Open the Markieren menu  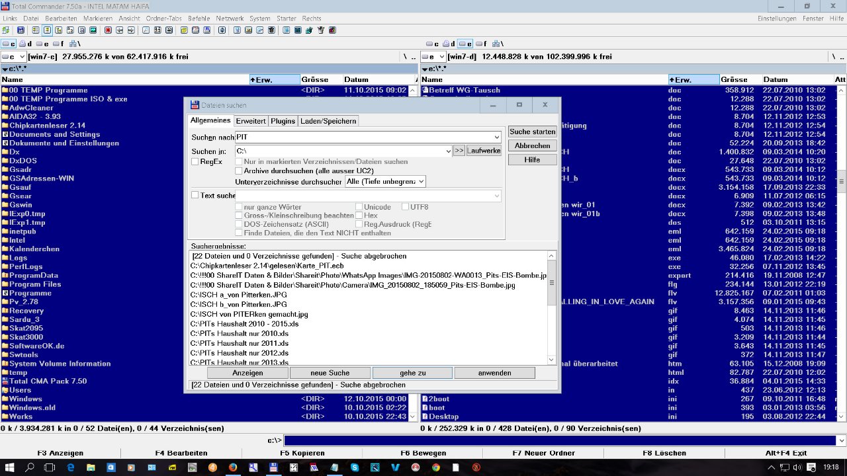[98, 18]
